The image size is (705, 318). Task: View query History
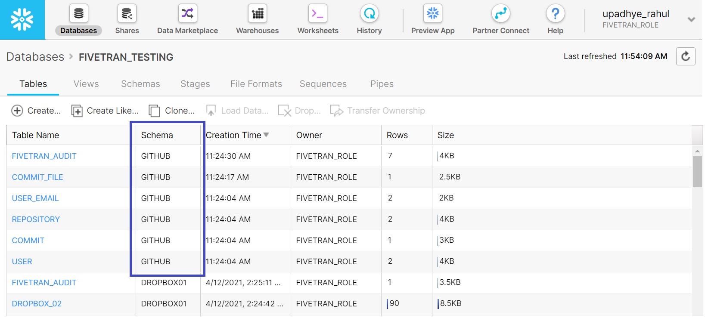369,20
